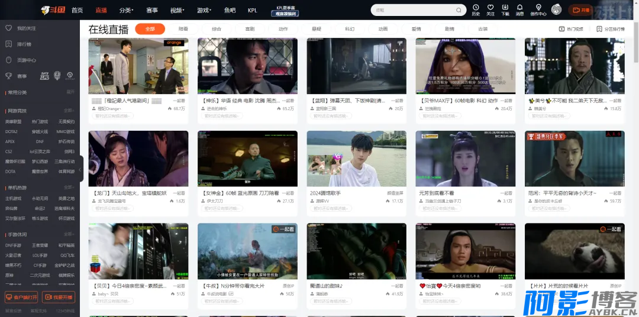Expand the 游戏 dropdown in top nav
This screenshot has height=317, width=639.
pyautogui.click(x=204, y=10)
